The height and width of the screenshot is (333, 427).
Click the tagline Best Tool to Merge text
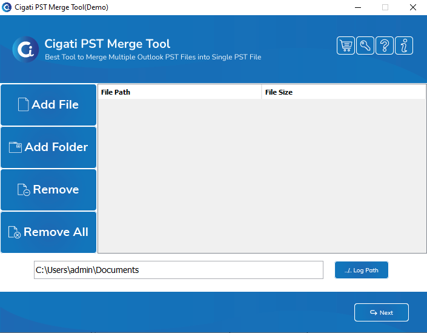(x=153, y=57)
